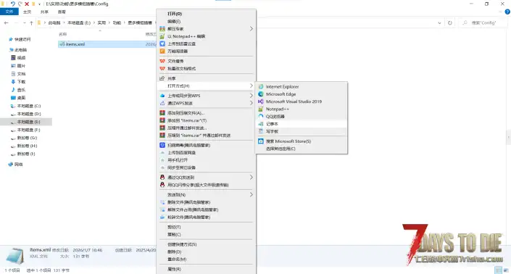Click the 上传或同步到WPS cloud icon
511x274 pixels.
(162, 96)
